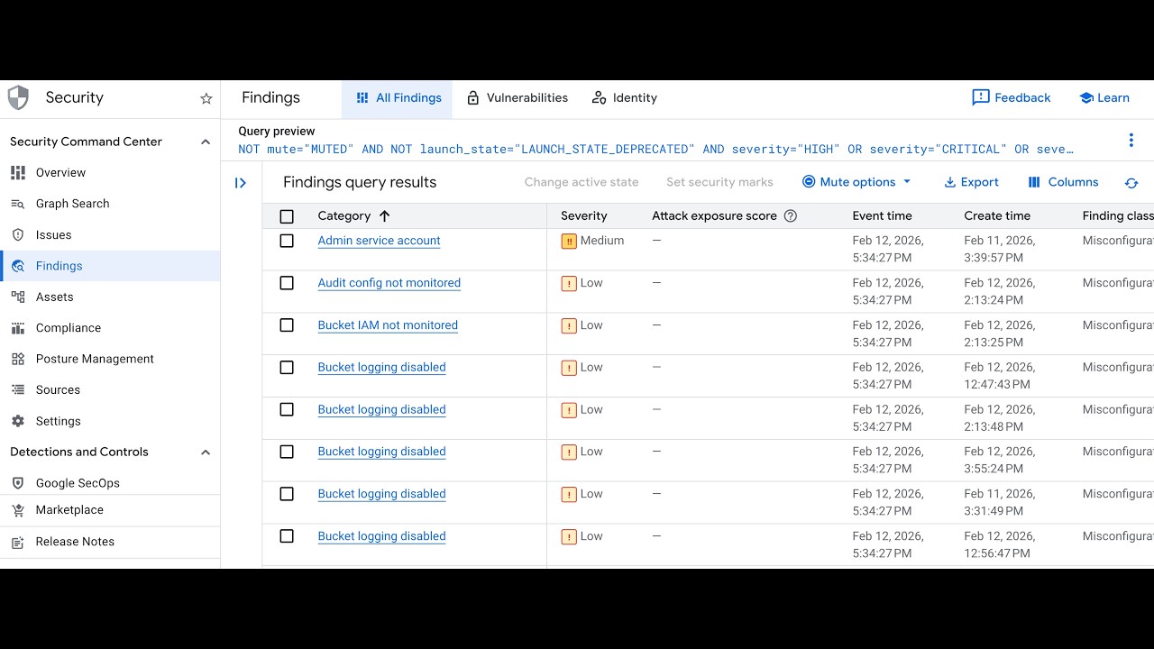The image size is (1154, 649).
Task: Pin Security with the star icon
Action: click(x=206, y=98)
